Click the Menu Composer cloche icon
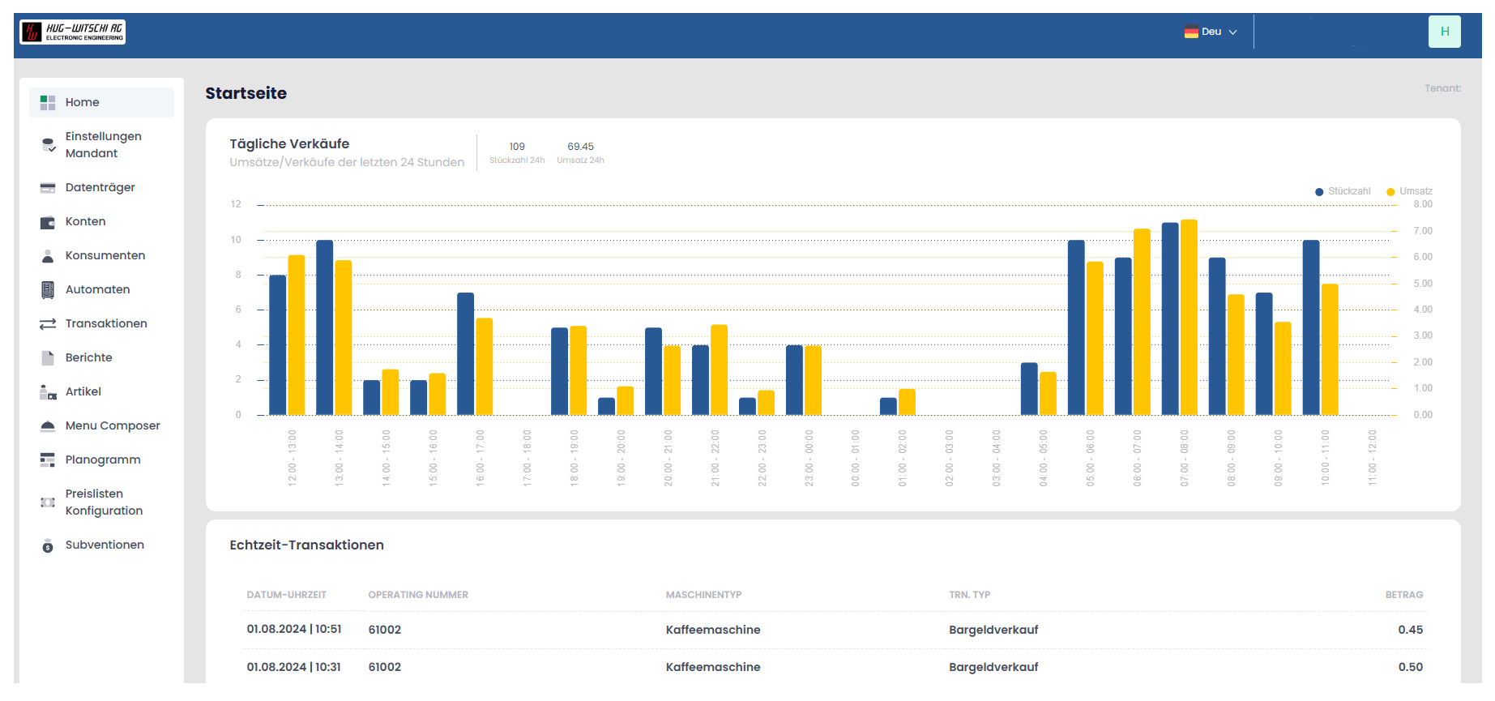 click(48, 426)
